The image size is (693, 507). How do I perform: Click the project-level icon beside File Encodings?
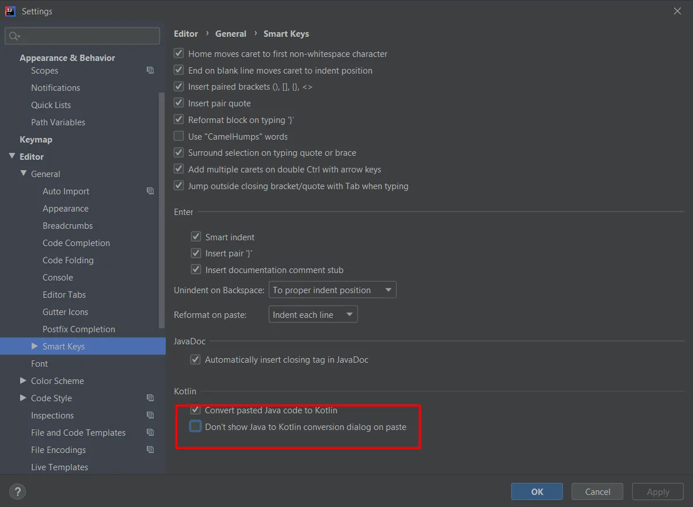[x=150, y=450]
